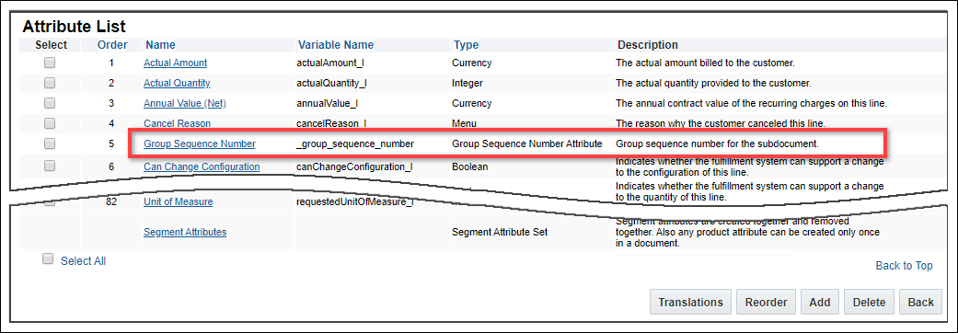Click the Back button

pos(921,302)
